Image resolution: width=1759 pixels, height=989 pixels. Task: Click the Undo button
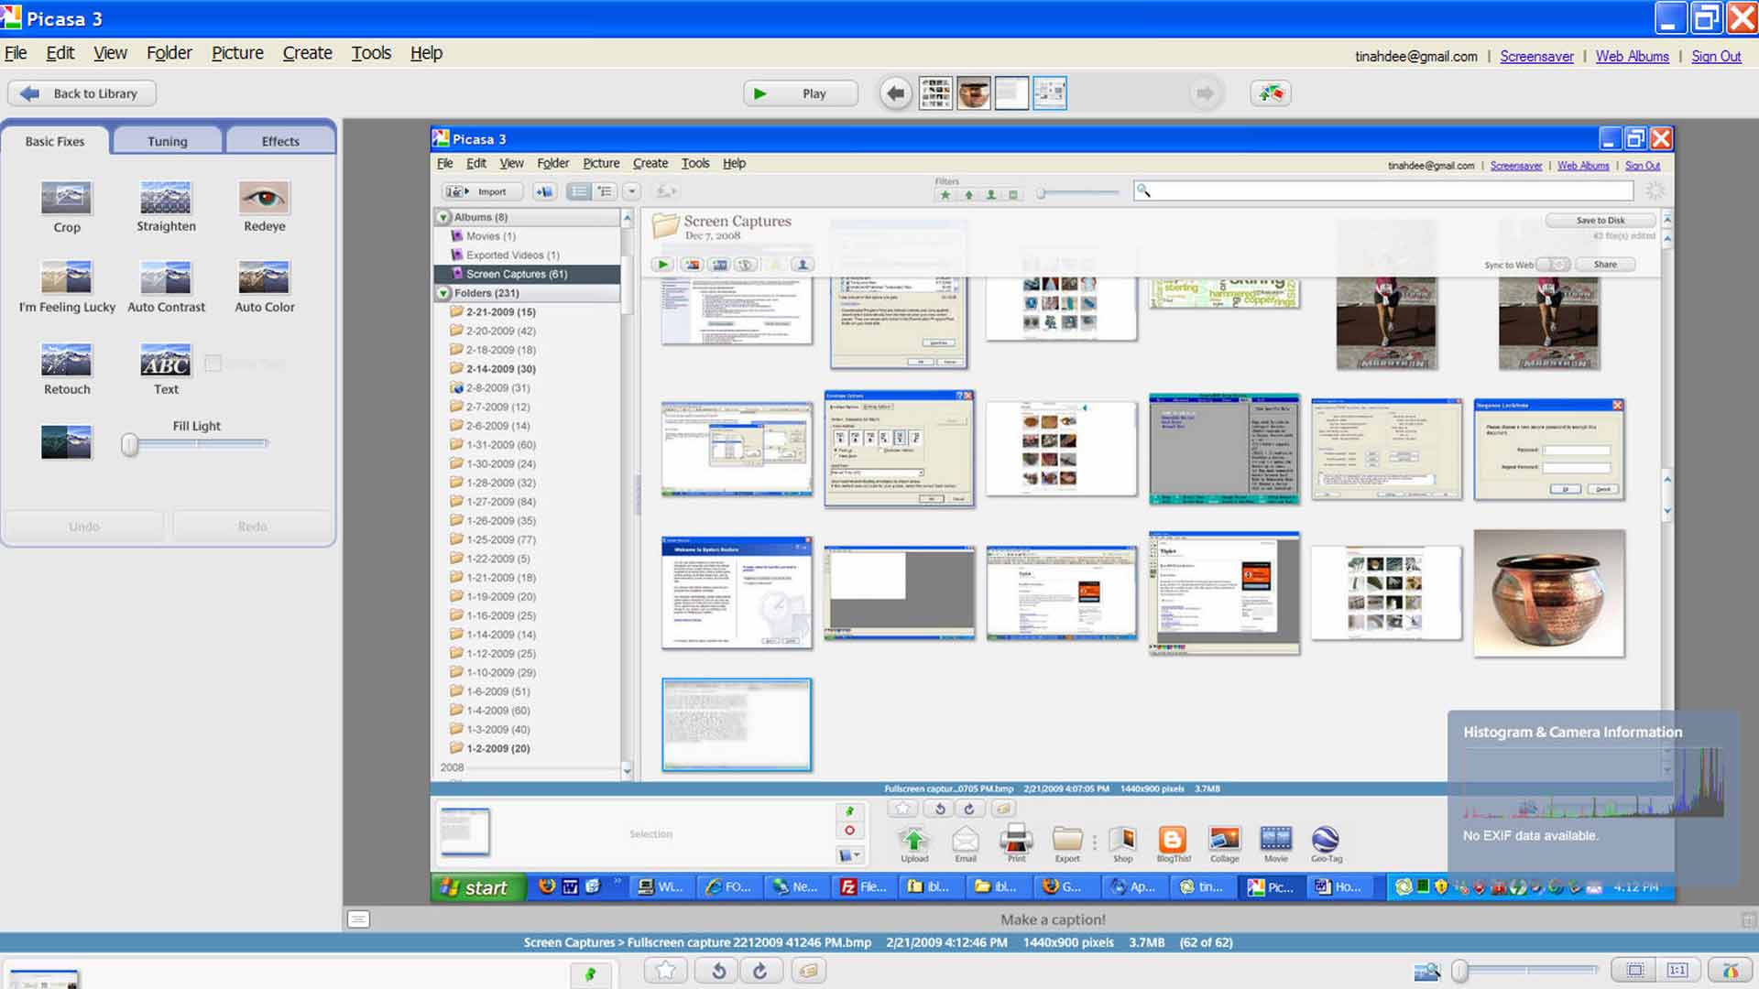point(84,527)
